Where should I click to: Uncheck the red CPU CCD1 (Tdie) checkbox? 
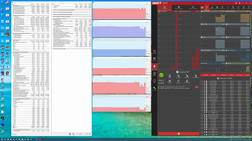pos(202,84)
